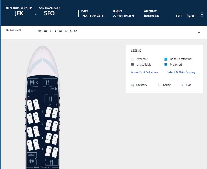Select seat 2B
Screen dimensions: 207x169
(36, 118)
